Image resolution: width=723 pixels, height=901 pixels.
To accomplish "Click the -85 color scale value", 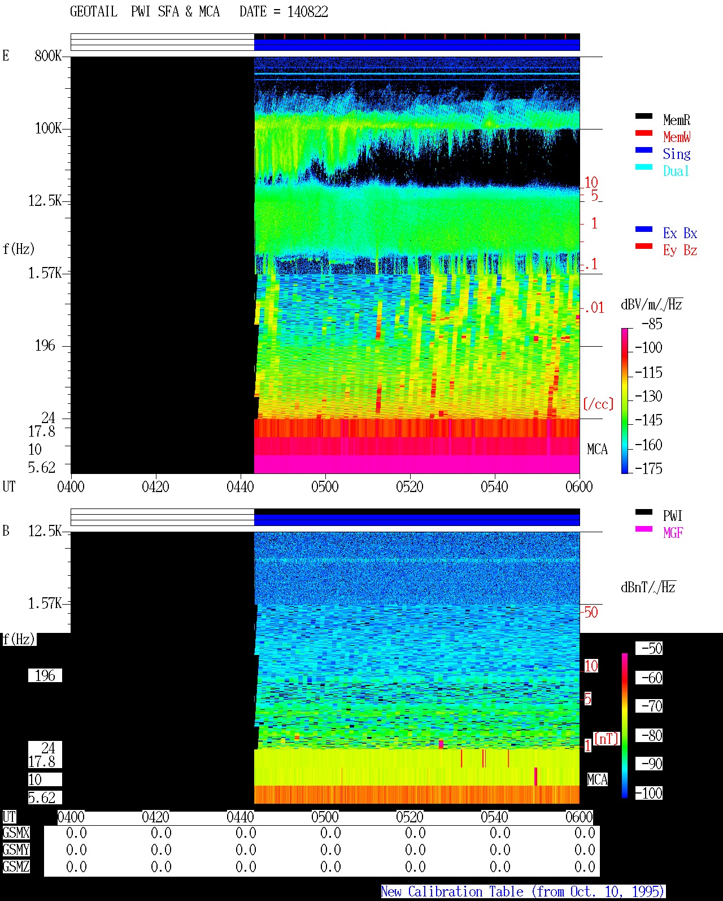I will 651,324.
